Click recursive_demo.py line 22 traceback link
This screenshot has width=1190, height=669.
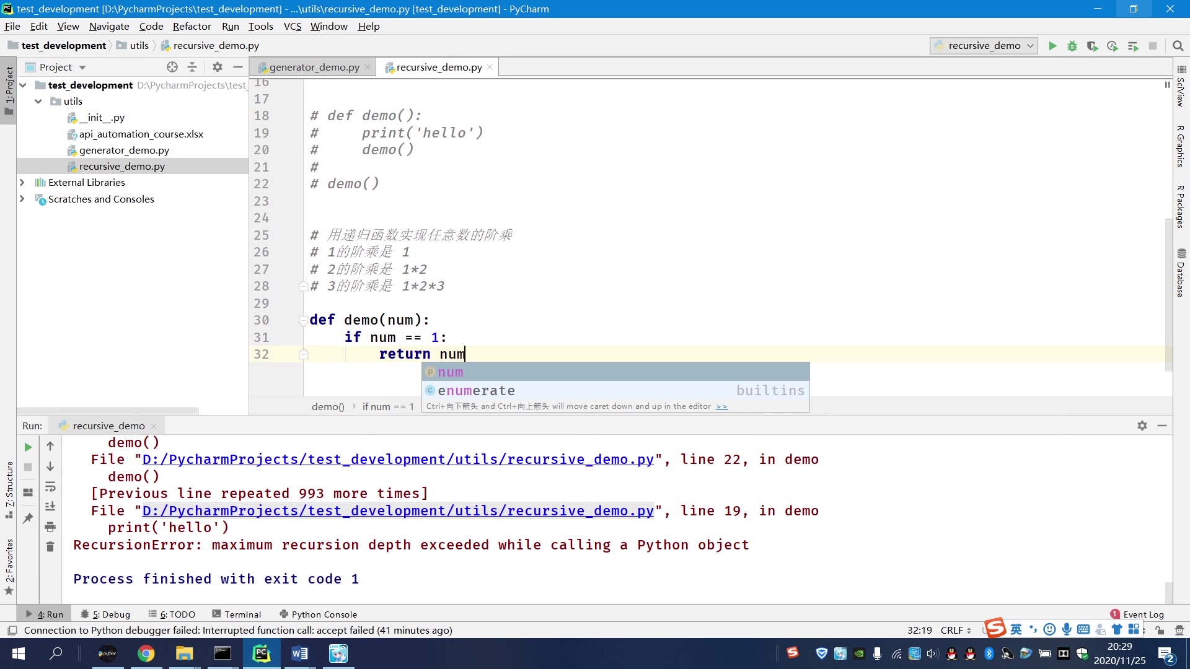[x=397, y=460]
